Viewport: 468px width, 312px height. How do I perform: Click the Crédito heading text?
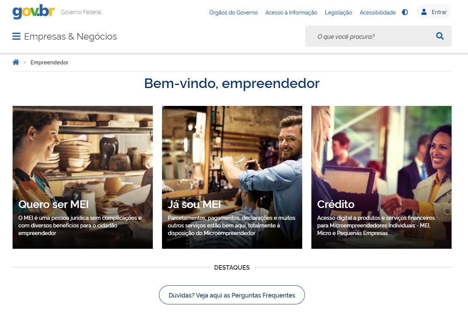tap(336, 204)
